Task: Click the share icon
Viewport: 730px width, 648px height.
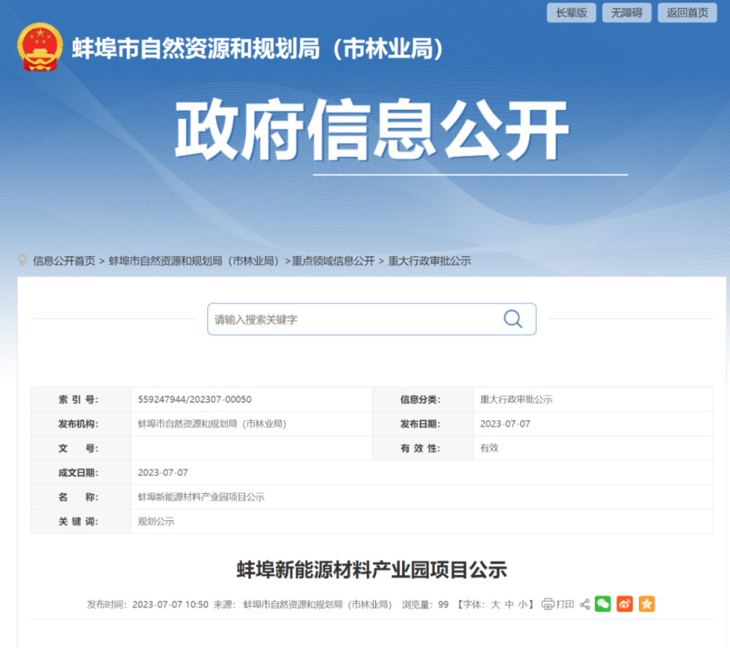Action: [x=585, y=604]
